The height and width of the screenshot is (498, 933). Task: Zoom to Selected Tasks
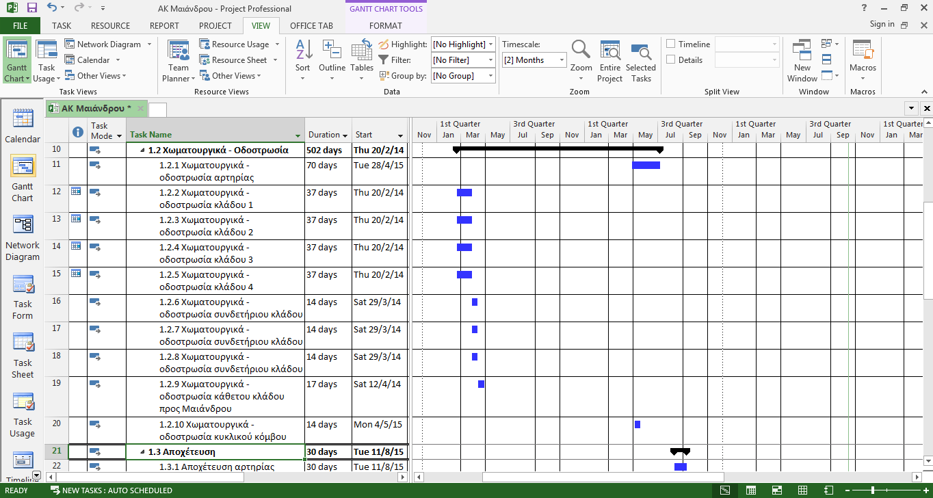tap(641, 61)
